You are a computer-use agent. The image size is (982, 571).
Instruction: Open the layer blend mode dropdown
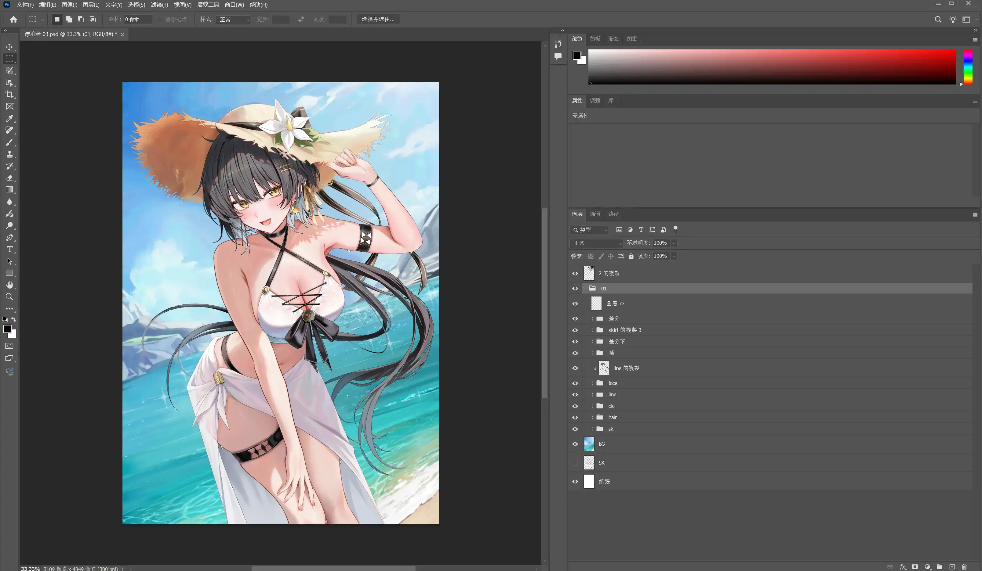(597, 243)
